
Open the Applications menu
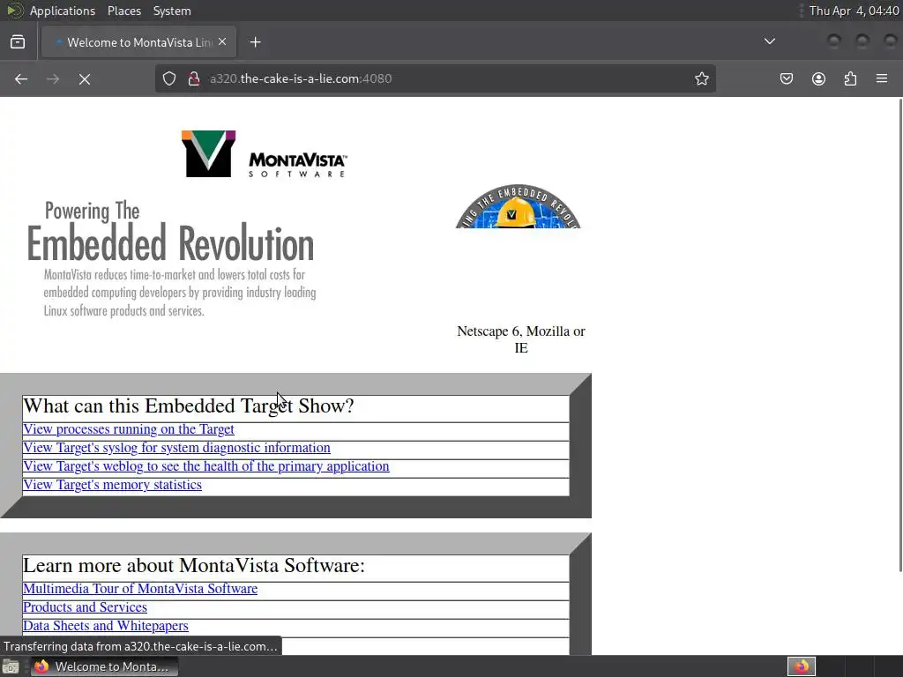click(63, 11)
